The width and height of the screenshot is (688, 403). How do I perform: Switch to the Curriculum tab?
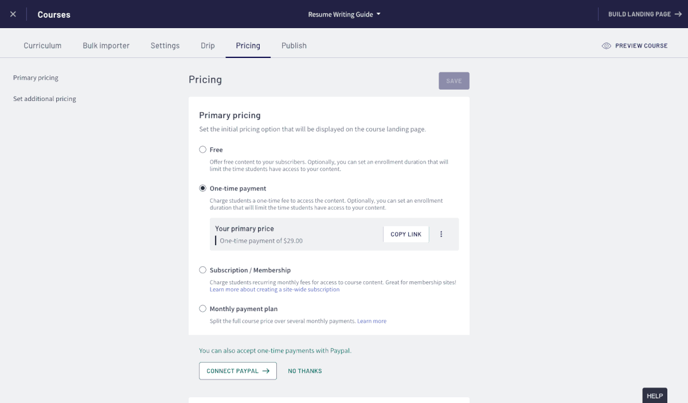42,46
